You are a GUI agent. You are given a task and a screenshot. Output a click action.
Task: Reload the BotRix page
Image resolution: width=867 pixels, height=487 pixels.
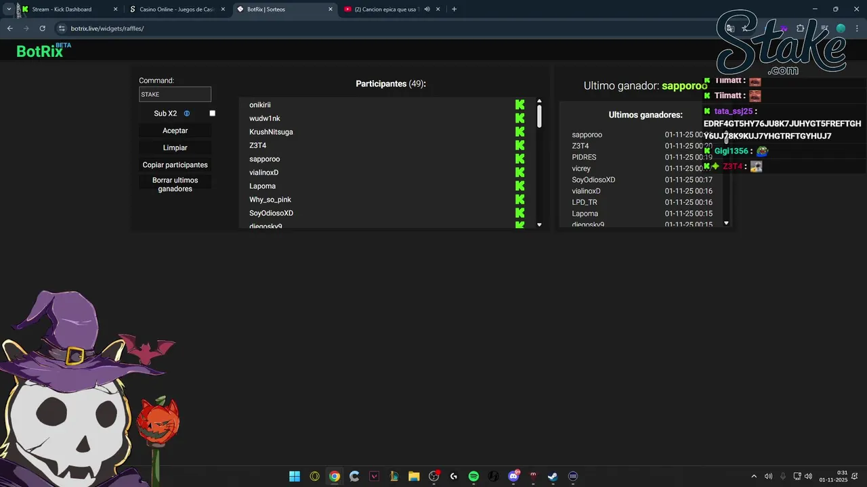[x=42, y=28]
